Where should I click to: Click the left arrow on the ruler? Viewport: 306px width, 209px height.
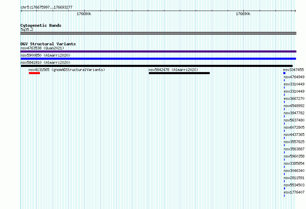point(21,11)
